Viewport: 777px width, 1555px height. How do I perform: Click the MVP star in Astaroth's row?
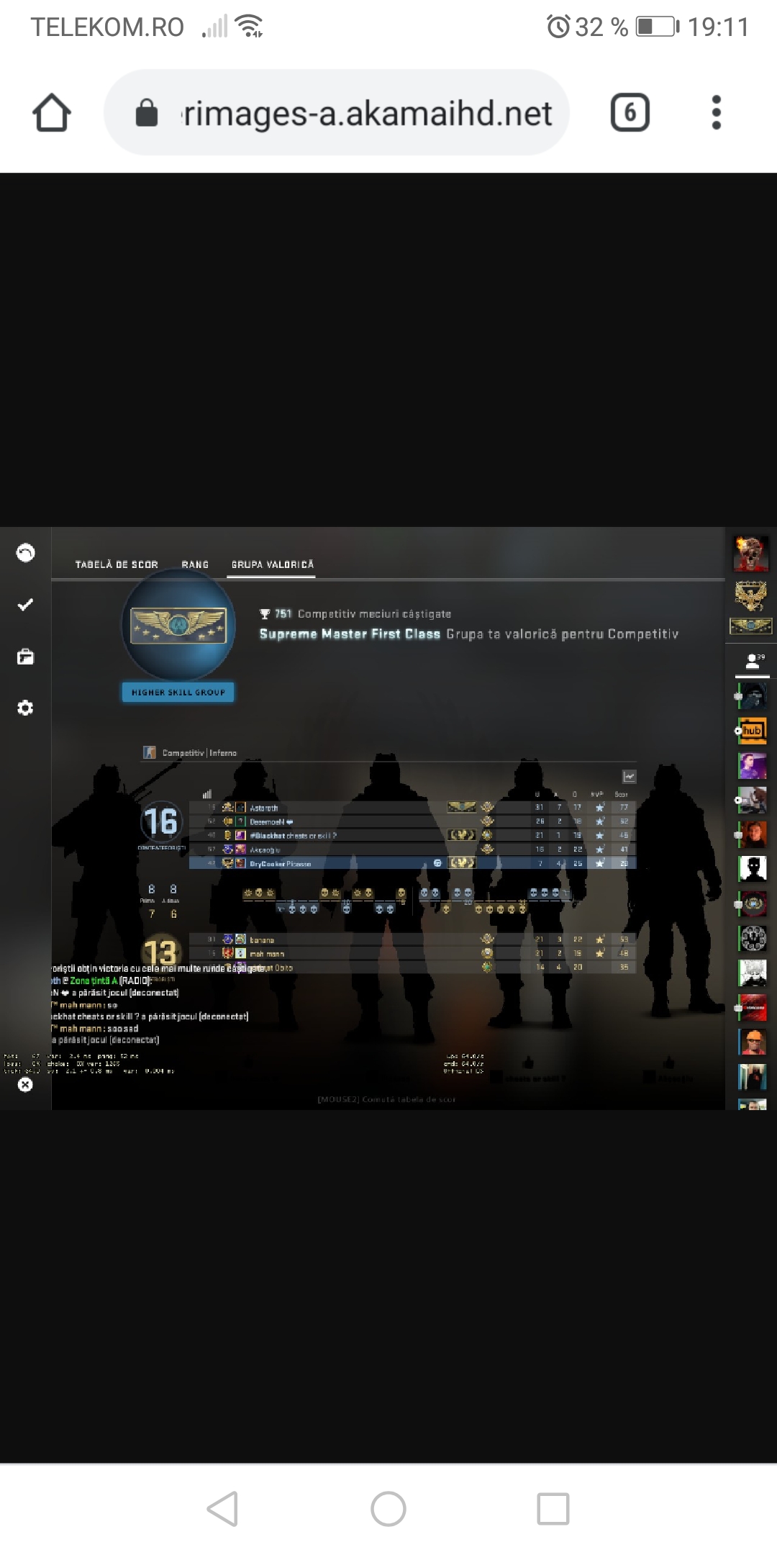click(599, 808)
